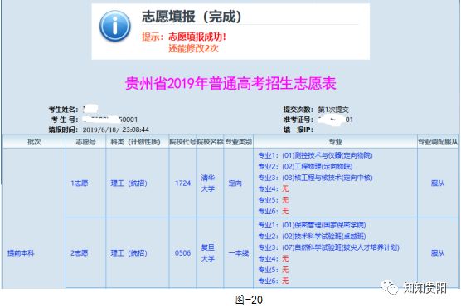The width and height of the screenshot is (461, 308).
Task: Click 专业3: (03)核工程与核技术(定向中核)
Action: [315, 178]
